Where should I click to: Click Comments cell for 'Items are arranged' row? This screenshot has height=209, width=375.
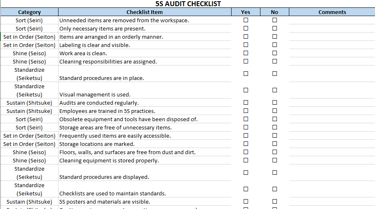[x=332, y=37]
